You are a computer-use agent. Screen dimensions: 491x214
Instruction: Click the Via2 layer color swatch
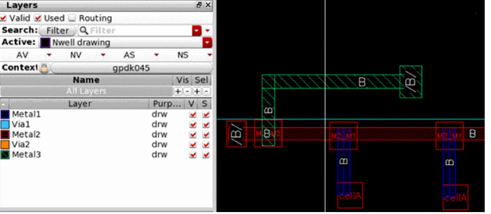pos(5,145)
